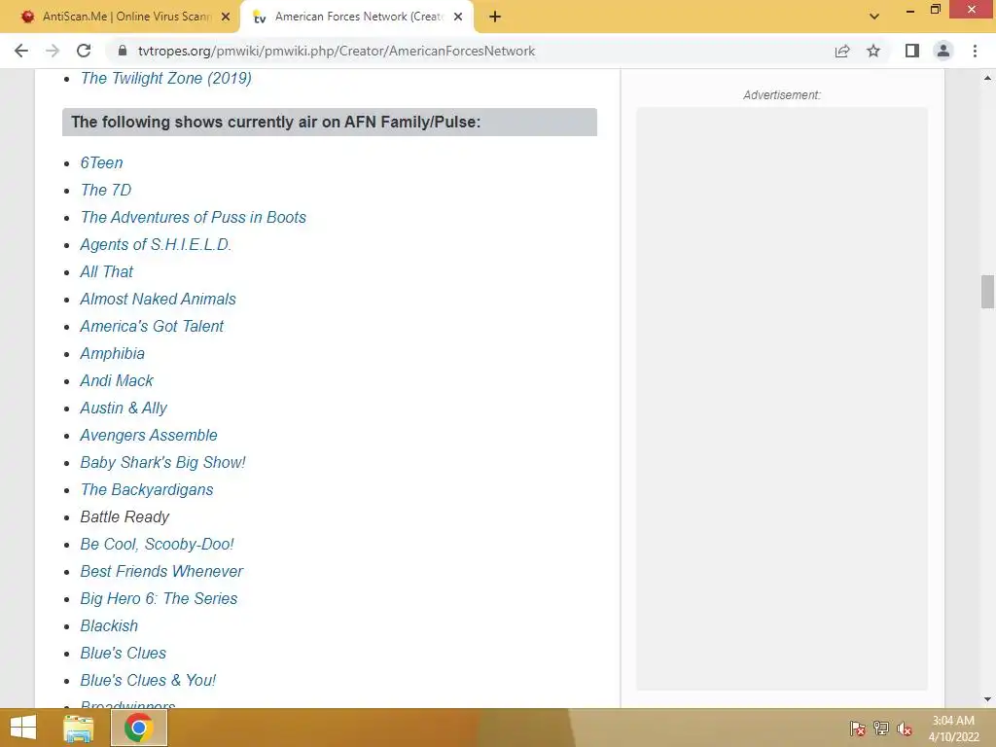Open Chrome profile avatar menu

coord(943,51)
